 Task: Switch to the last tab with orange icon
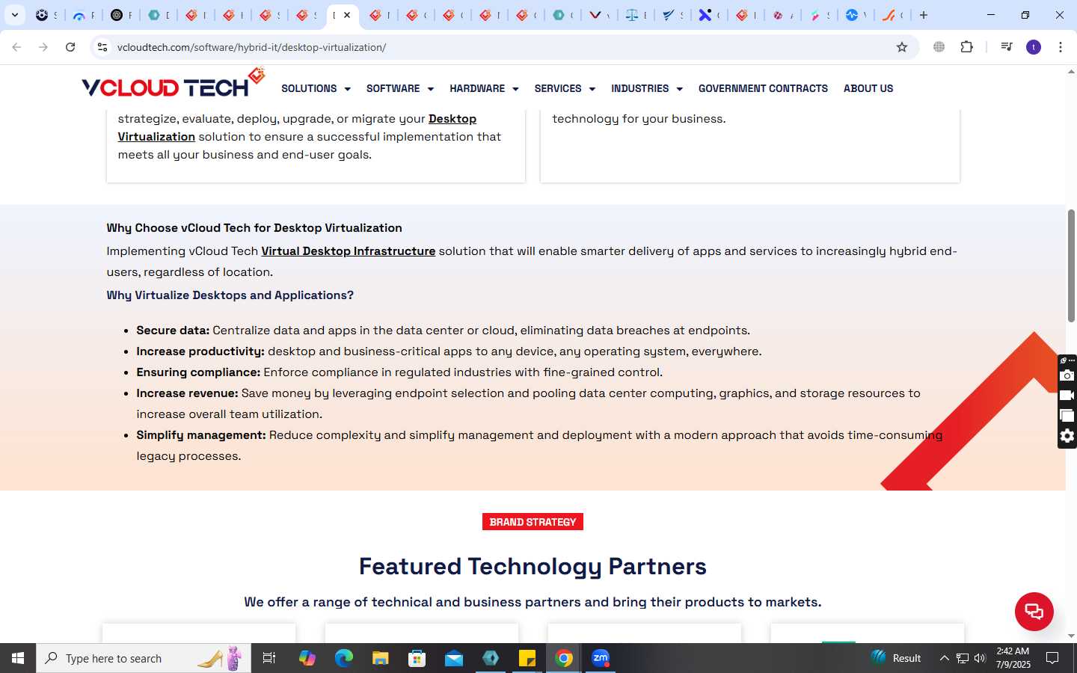pos(892,15)
